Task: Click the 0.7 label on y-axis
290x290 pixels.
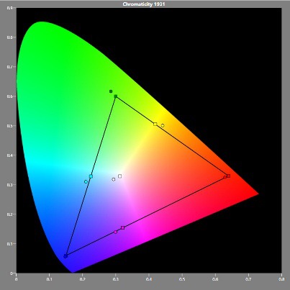Action: pos(9,67)
